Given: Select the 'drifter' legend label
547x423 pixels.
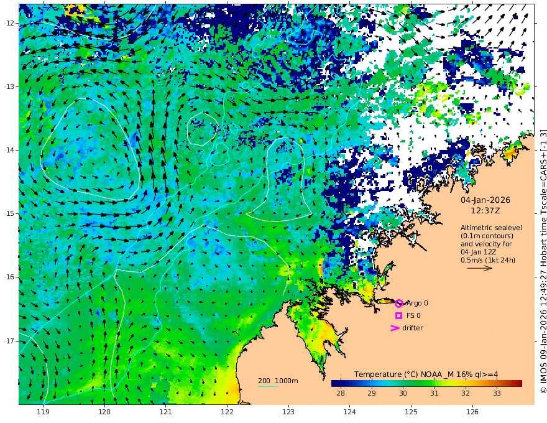Looking at the screenshot, I should (x=412, y=328).
